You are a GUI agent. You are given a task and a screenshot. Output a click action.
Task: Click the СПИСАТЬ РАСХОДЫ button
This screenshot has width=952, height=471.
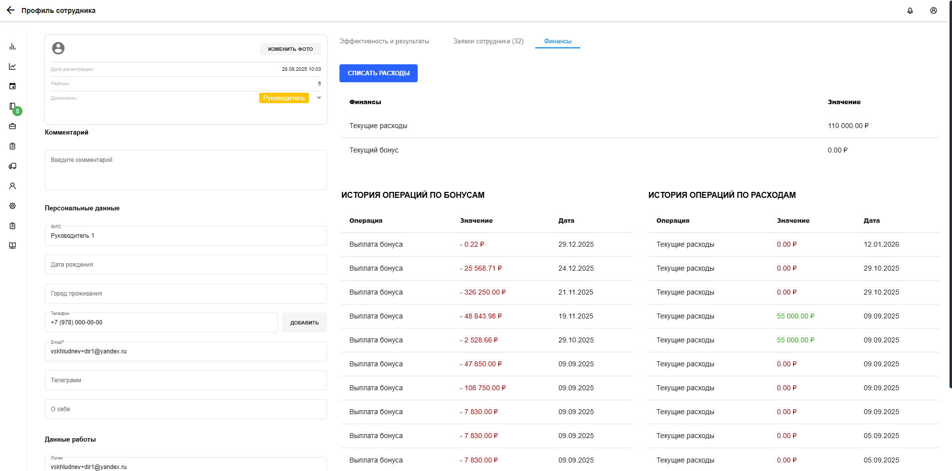(378, 73)
